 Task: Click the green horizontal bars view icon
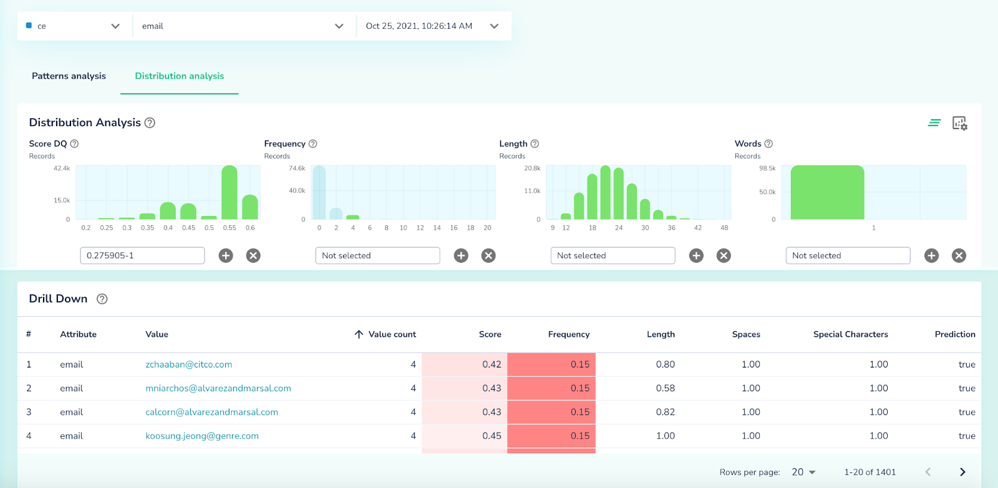934,123
